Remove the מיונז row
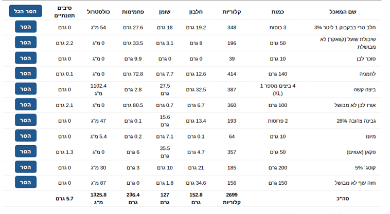Viewport: 390px width, 214px height. click(26, 136)
